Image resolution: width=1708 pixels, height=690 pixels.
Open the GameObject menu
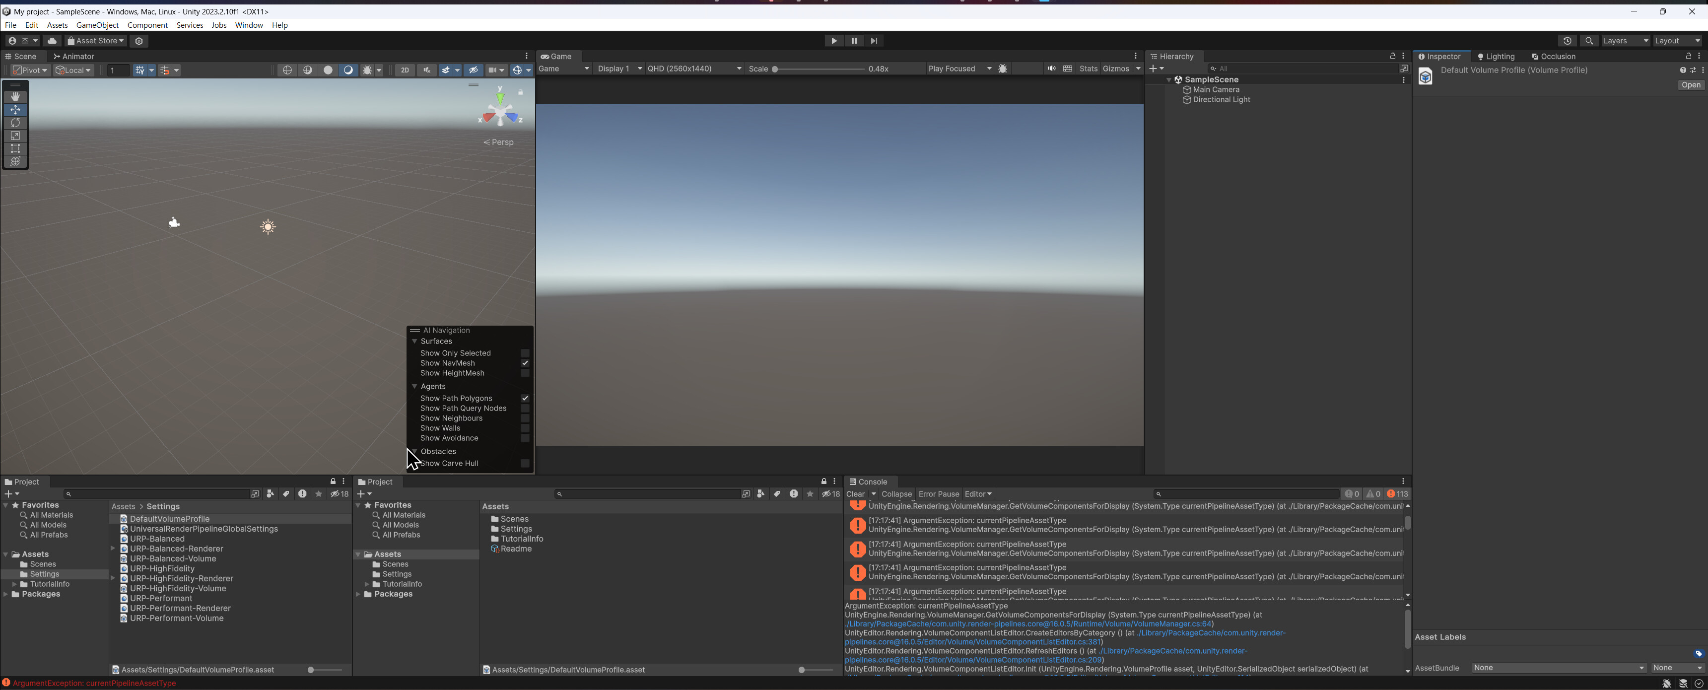point(97,25)
